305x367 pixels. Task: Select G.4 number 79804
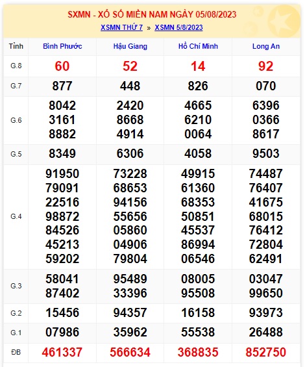pos(130,259)
